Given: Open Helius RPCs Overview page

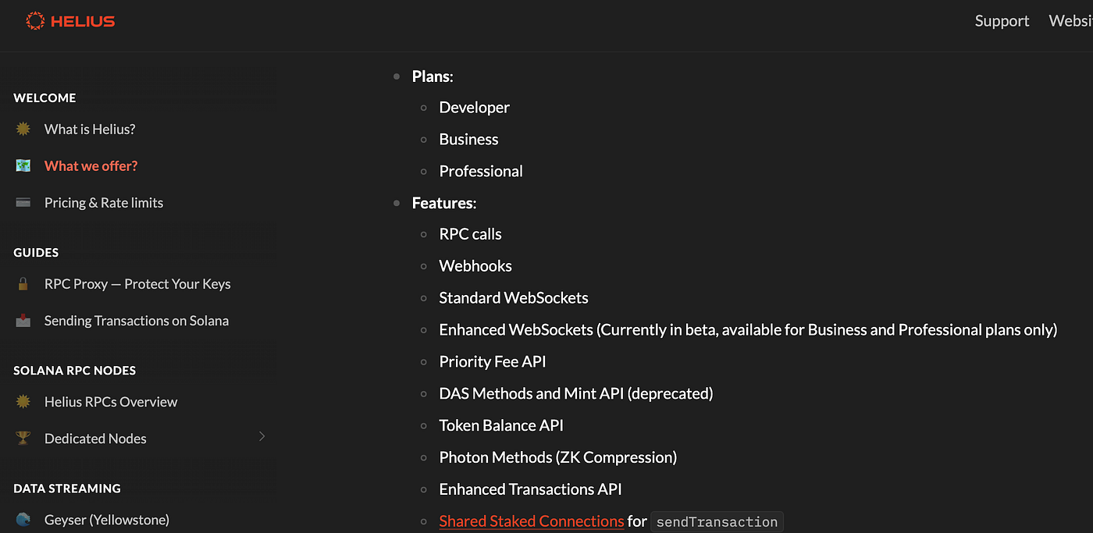Looking at the screenshot, I should pyautogui.click(x=111, y=402).
